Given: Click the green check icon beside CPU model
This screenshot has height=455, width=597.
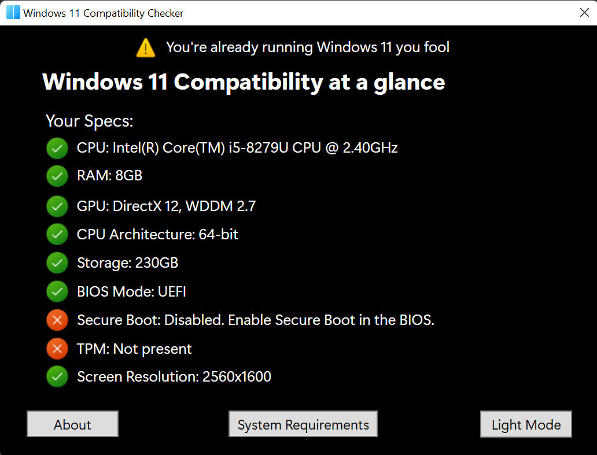Looking at the screenshot, I should tap(57, 148).
